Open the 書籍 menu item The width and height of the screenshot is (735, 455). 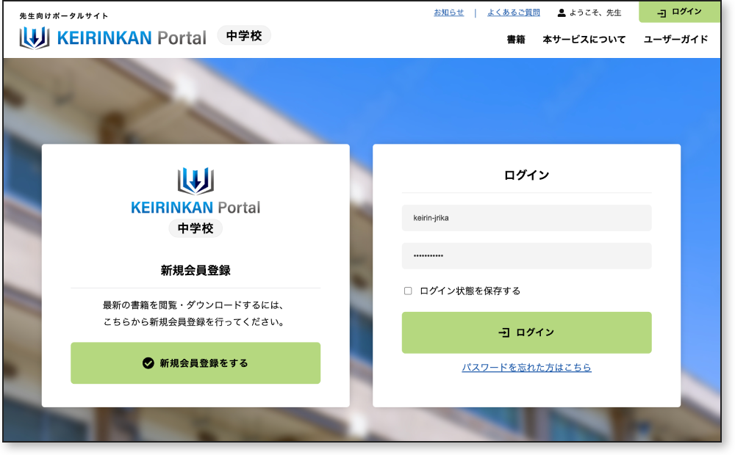tap(516, 40)
